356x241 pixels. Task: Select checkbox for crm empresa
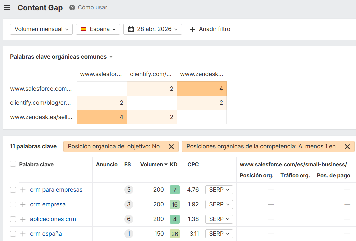pos(13,204)
